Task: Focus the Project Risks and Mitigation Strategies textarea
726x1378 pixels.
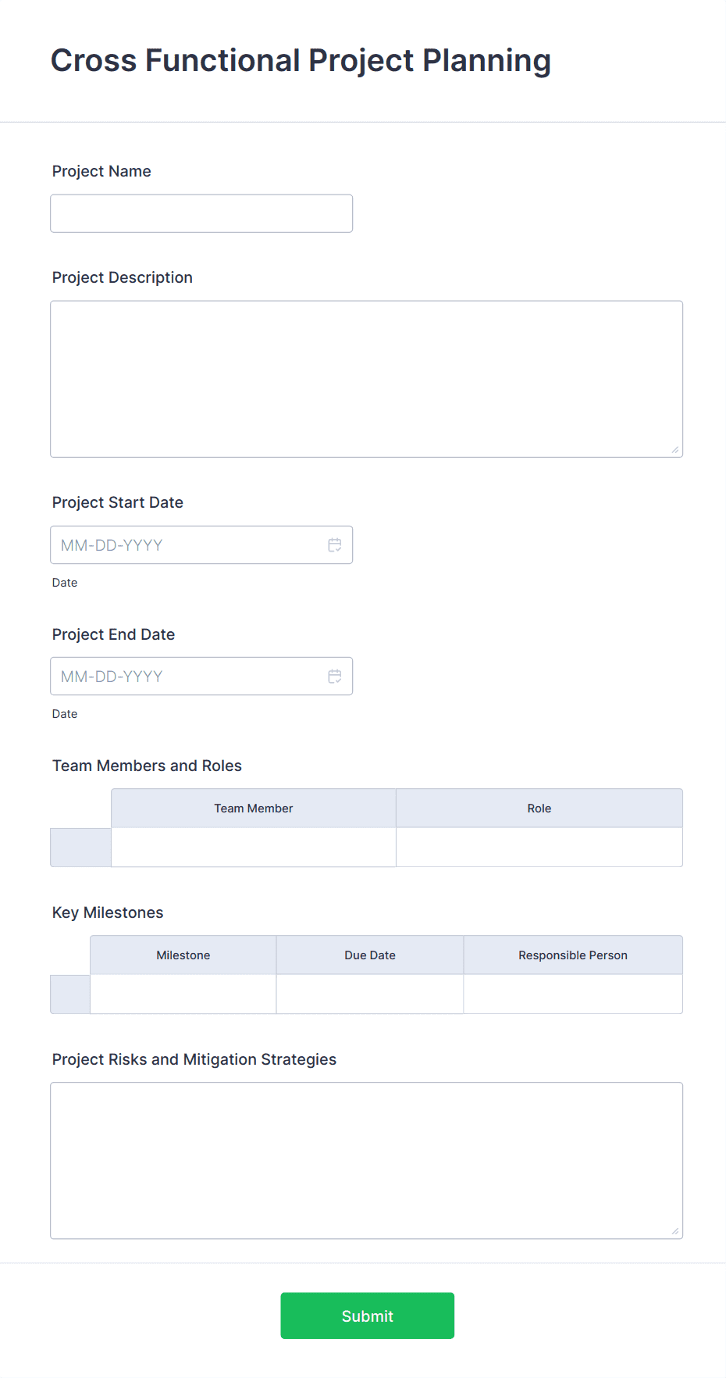Action: point(366,1160)
